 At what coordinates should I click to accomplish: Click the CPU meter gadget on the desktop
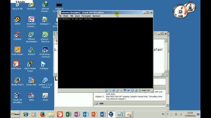pyautogui.click(x=180, y=11)
